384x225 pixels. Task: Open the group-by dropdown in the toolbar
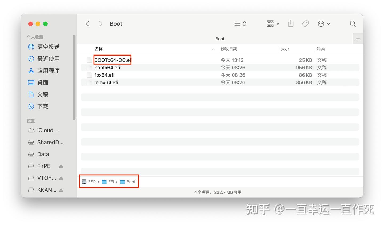(x=278, y=24)
